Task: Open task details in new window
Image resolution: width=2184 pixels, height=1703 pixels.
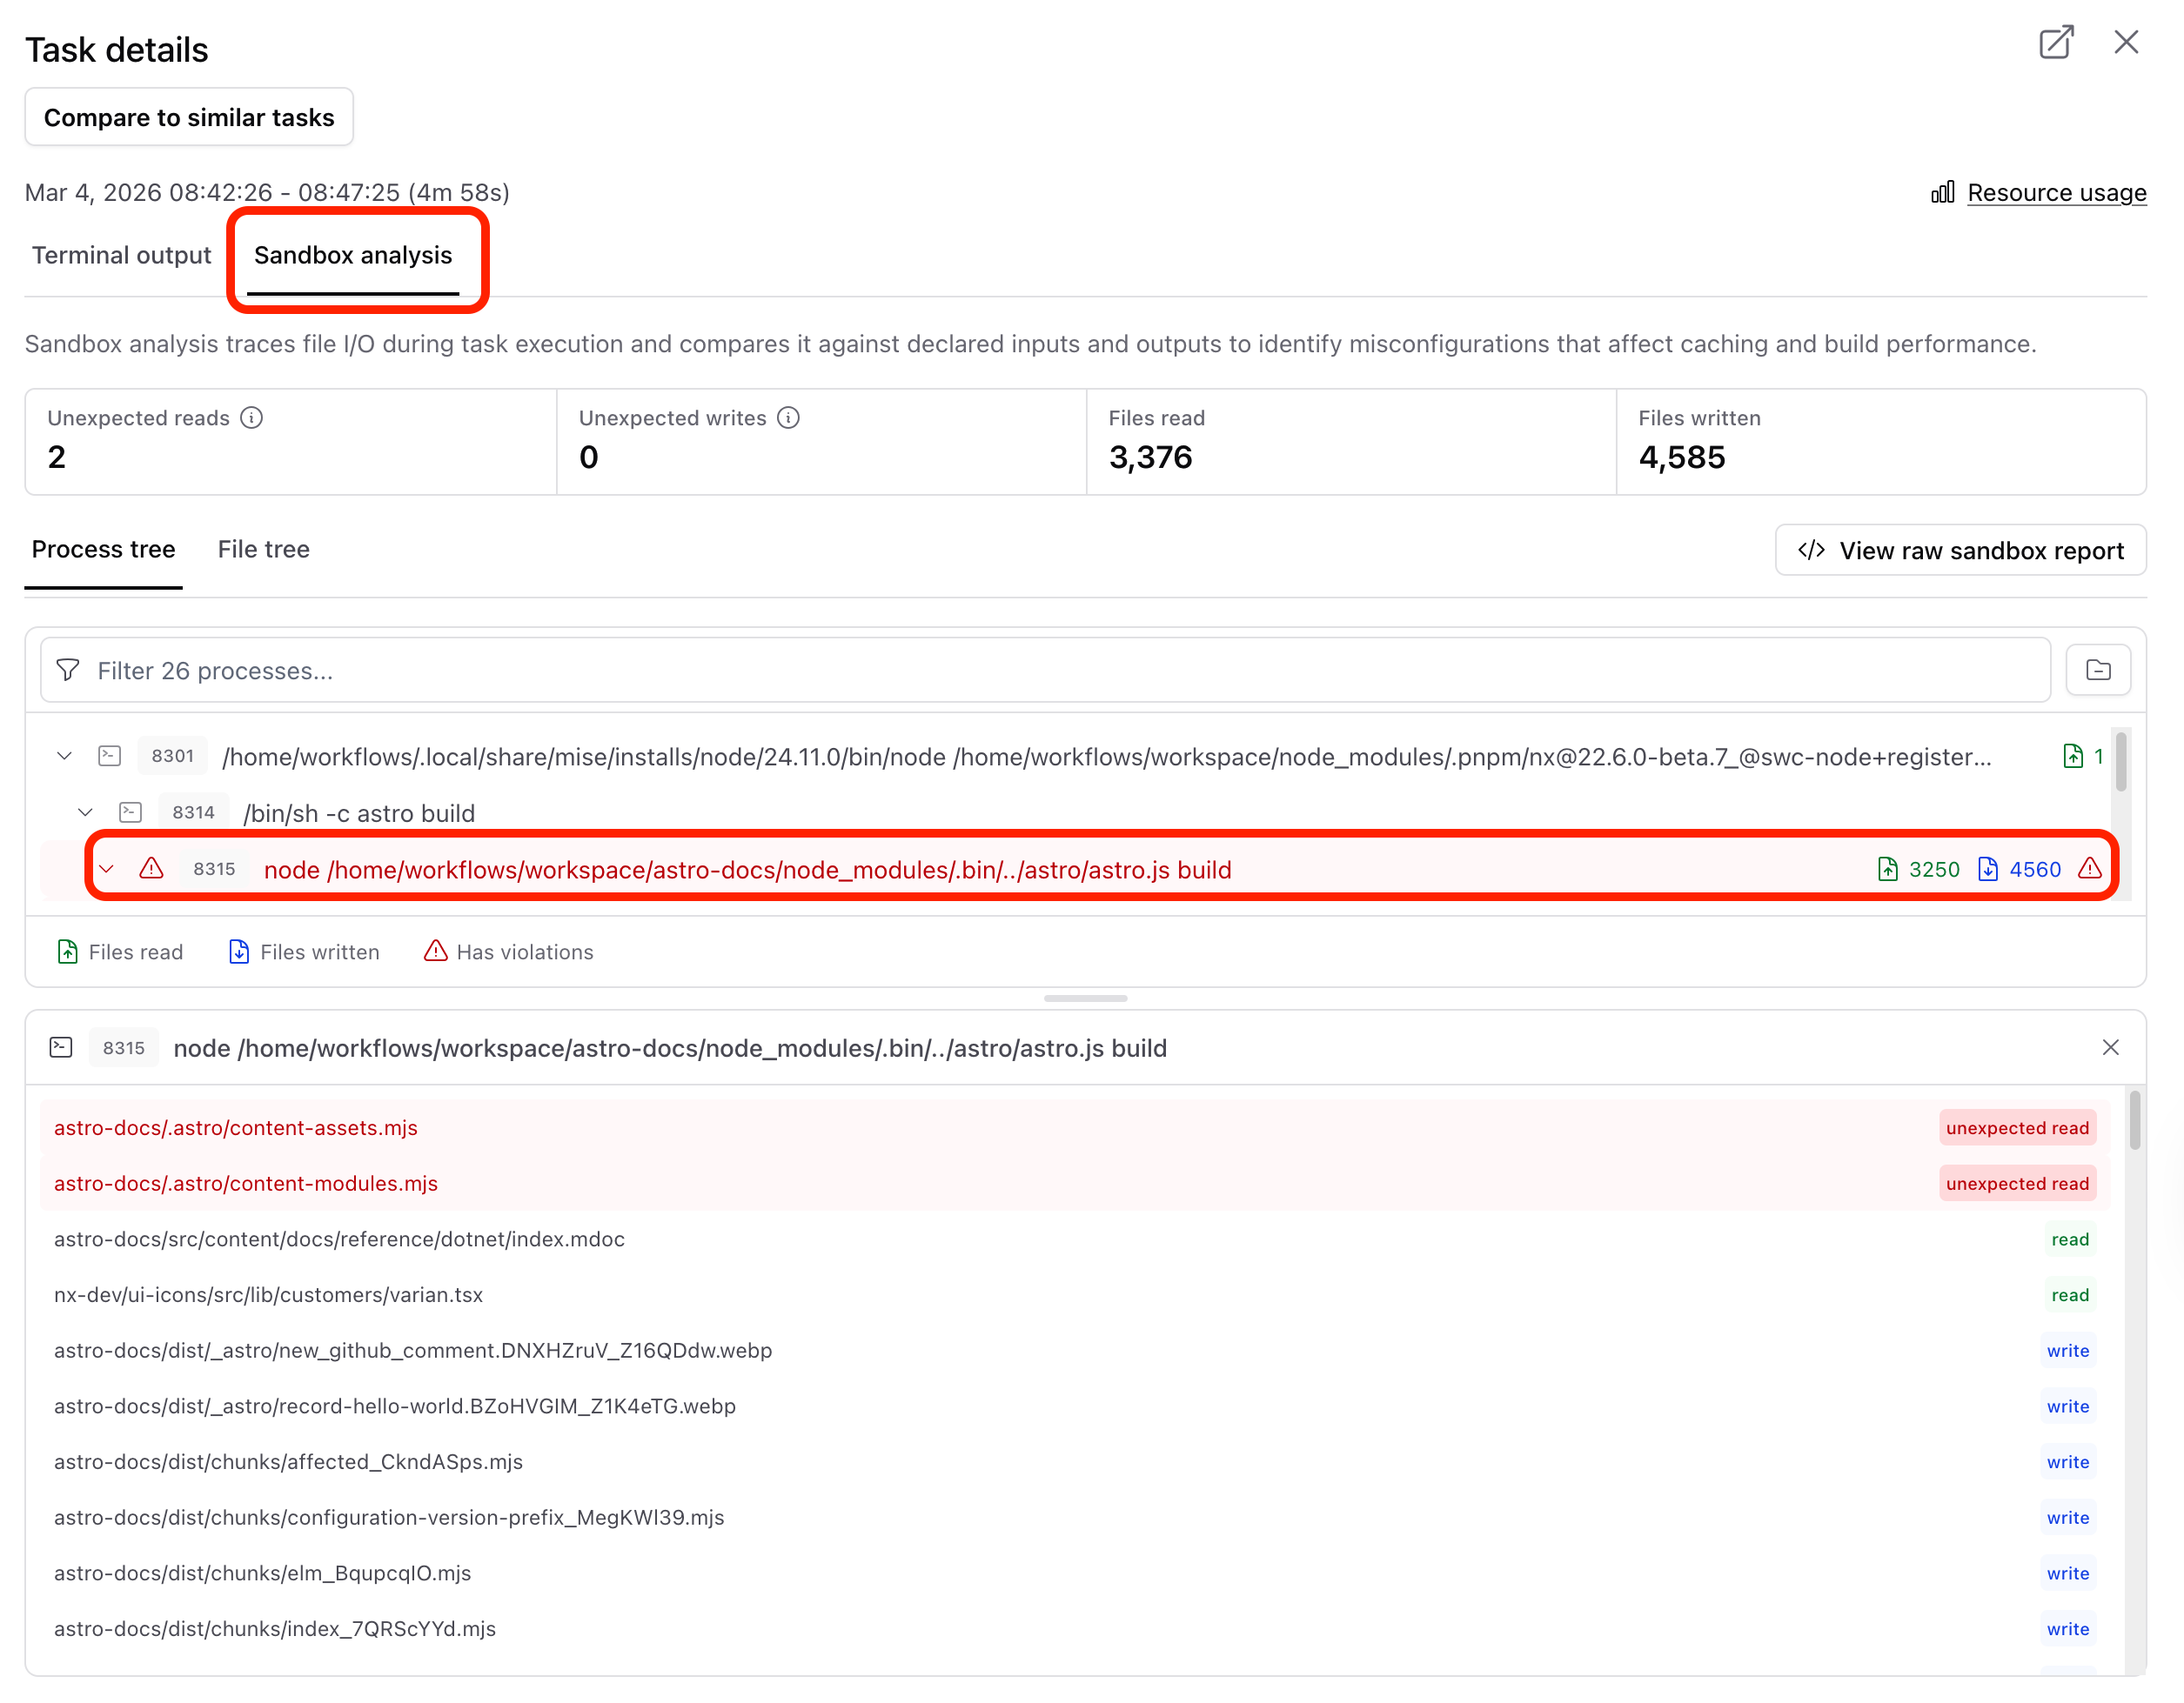Action: 2056,42
